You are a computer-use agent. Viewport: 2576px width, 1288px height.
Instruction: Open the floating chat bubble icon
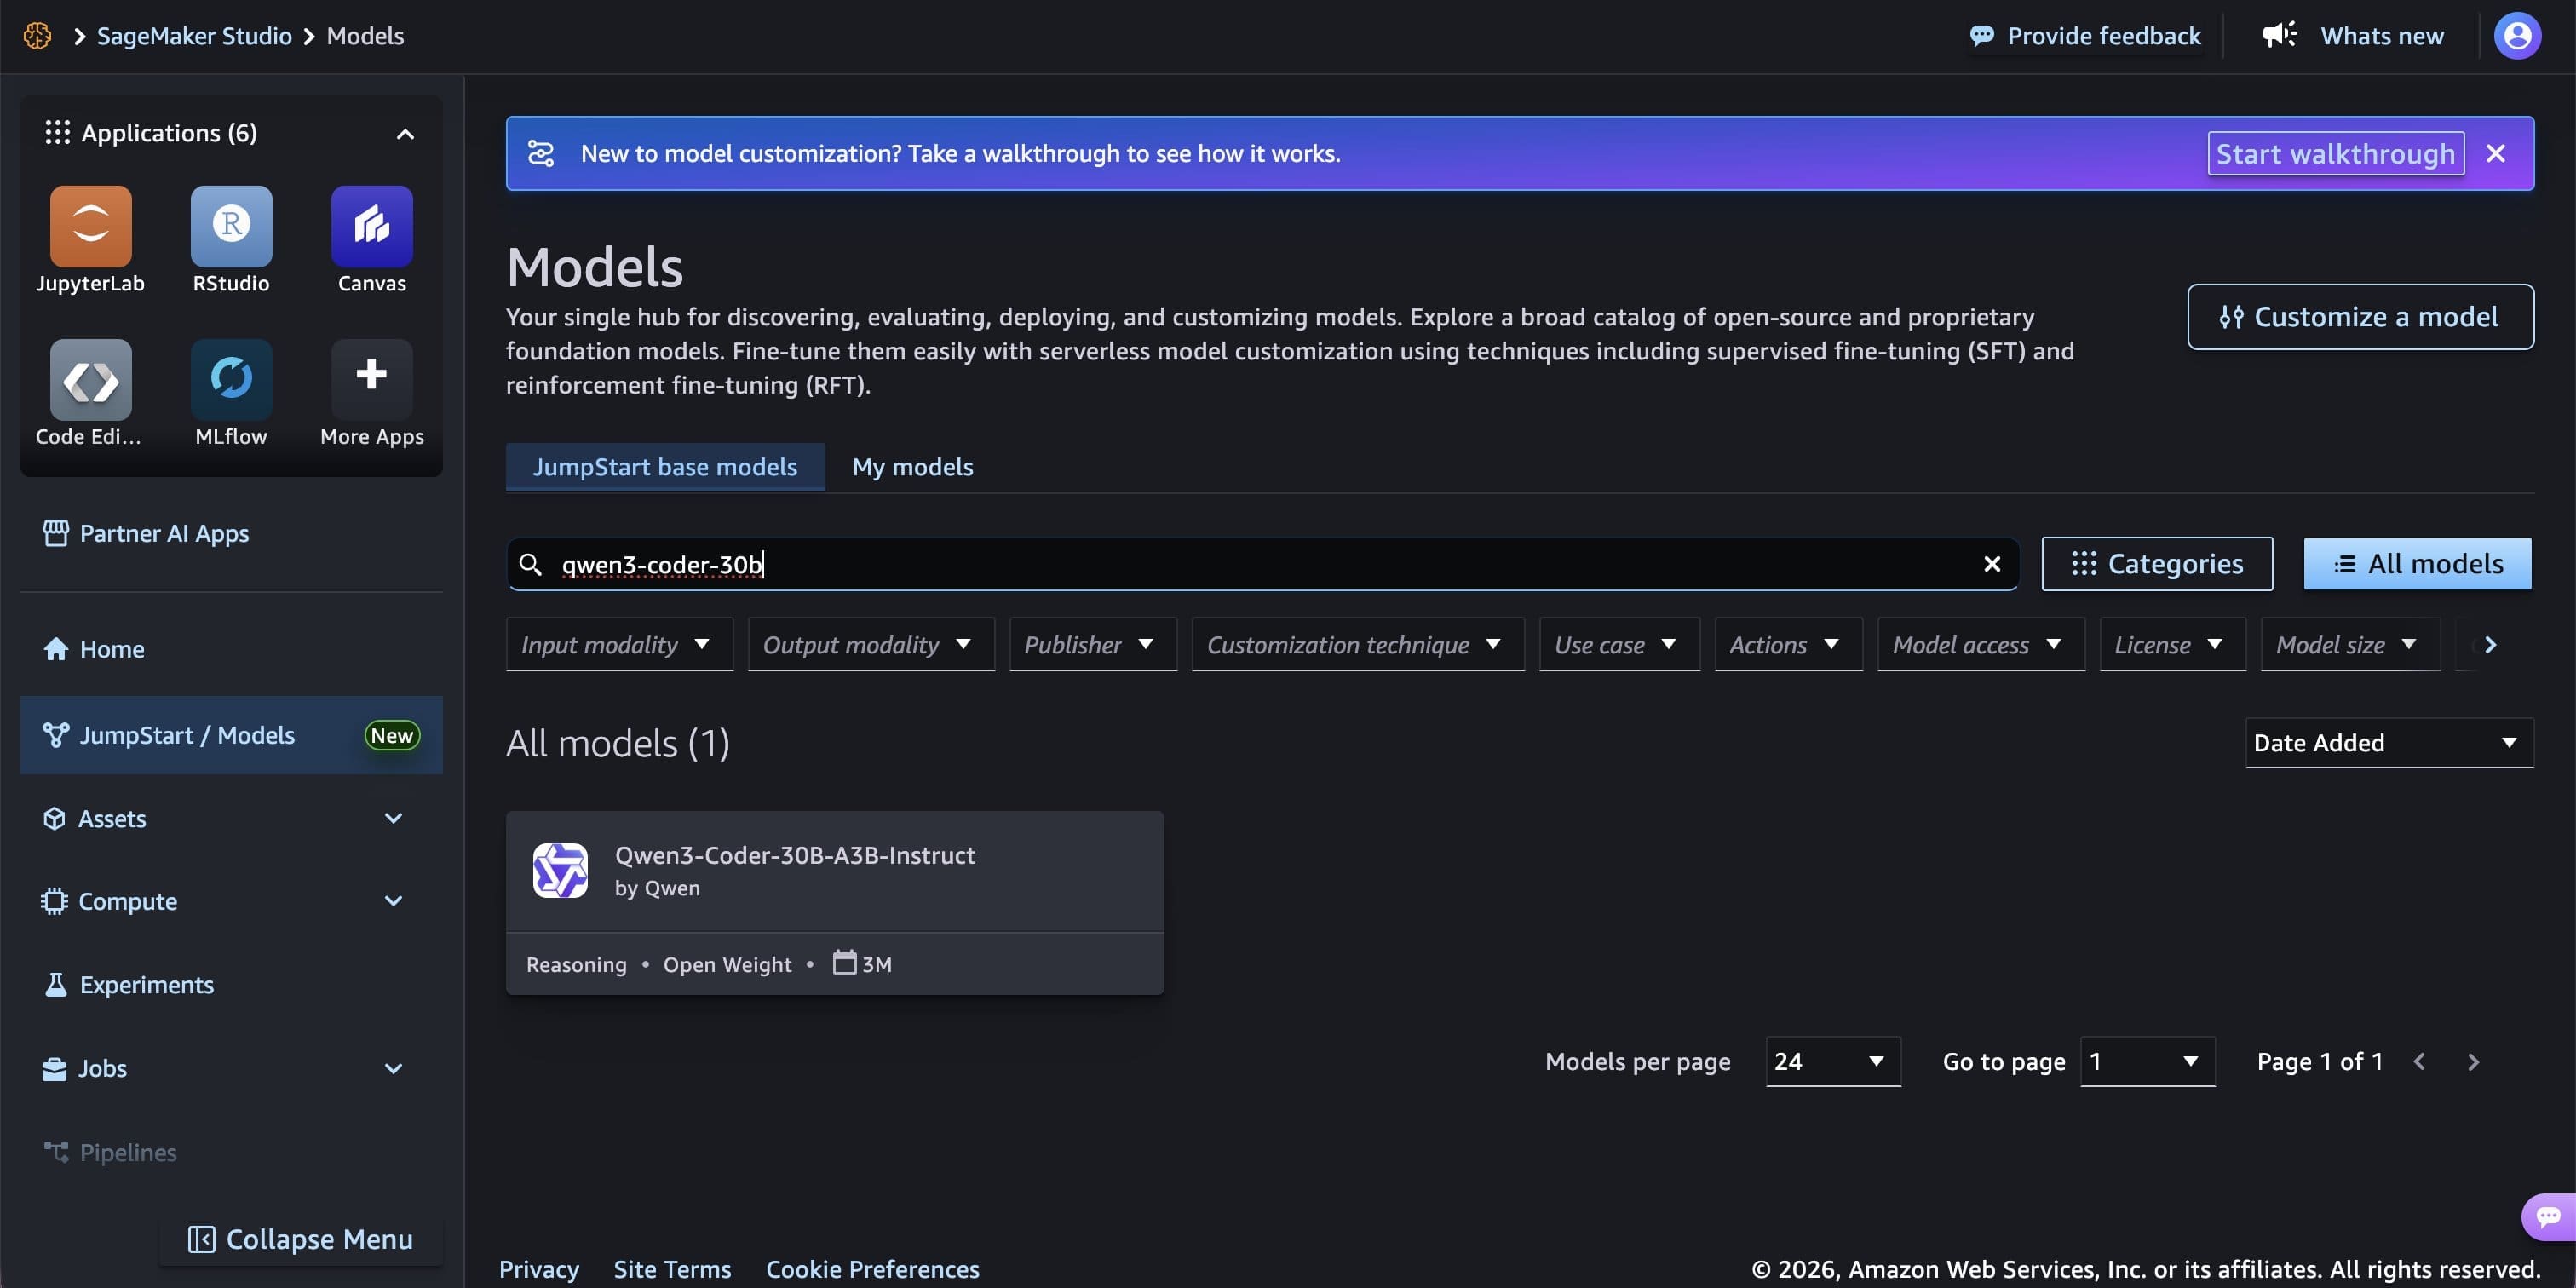tap(2548, 1216)
